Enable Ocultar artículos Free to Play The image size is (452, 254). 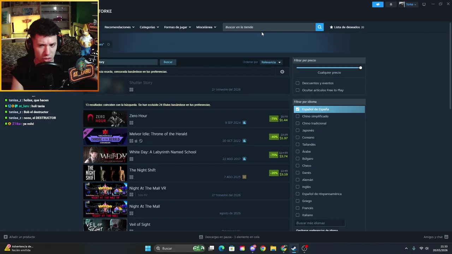tap(298, 90)
